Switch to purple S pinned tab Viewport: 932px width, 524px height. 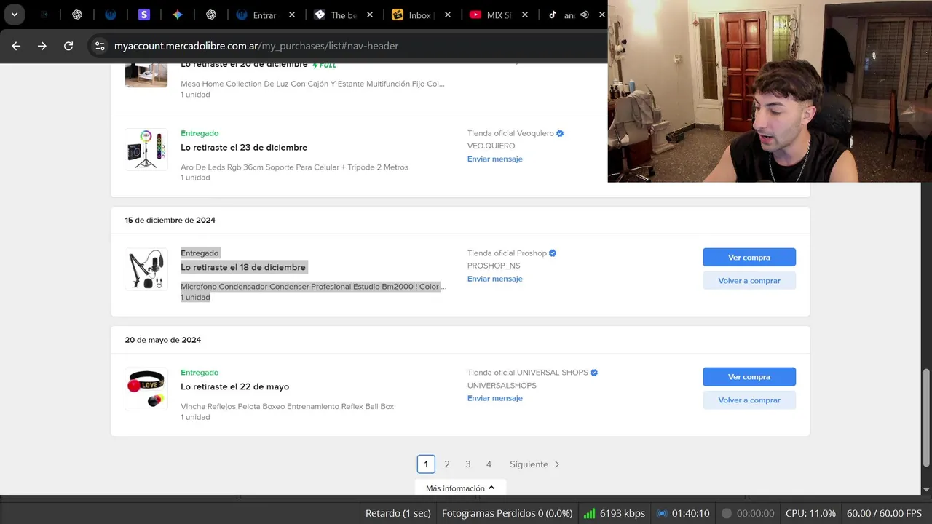click(x=144, y=15)
